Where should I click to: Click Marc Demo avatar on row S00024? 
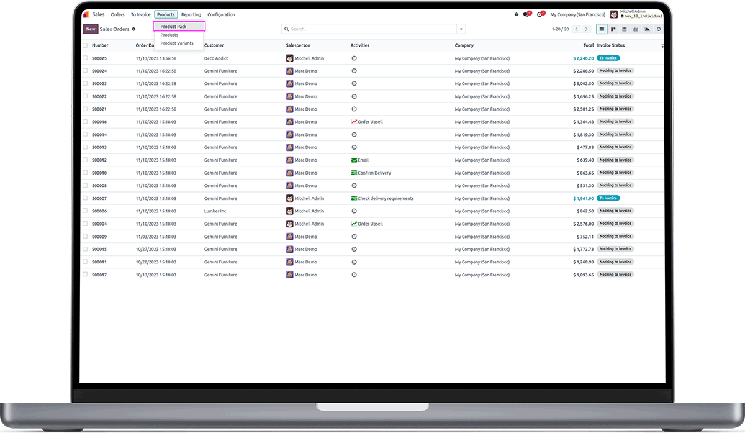tap(289, 71)
